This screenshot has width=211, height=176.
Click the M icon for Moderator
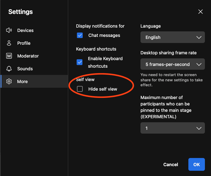point(9,56)
